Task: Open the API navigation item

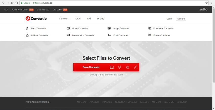Action: (89, 19)
